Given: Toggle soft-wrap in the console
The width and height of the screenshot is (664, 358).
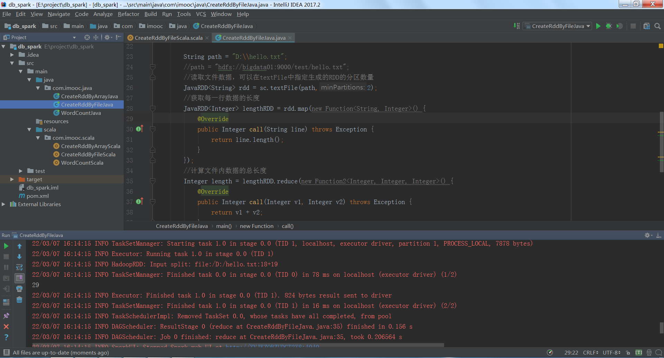Looking at the screenshot, I should 19,267.
